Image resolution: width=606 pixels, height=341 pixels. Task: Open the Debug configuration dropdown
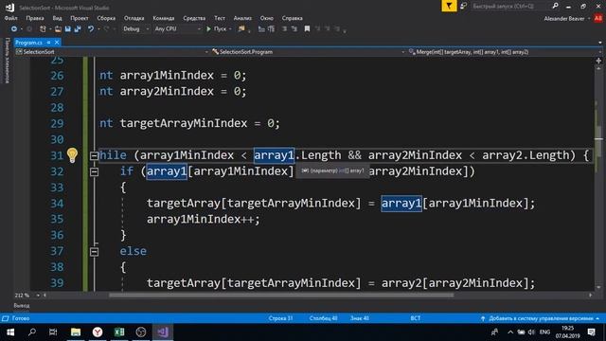(136, 29)
